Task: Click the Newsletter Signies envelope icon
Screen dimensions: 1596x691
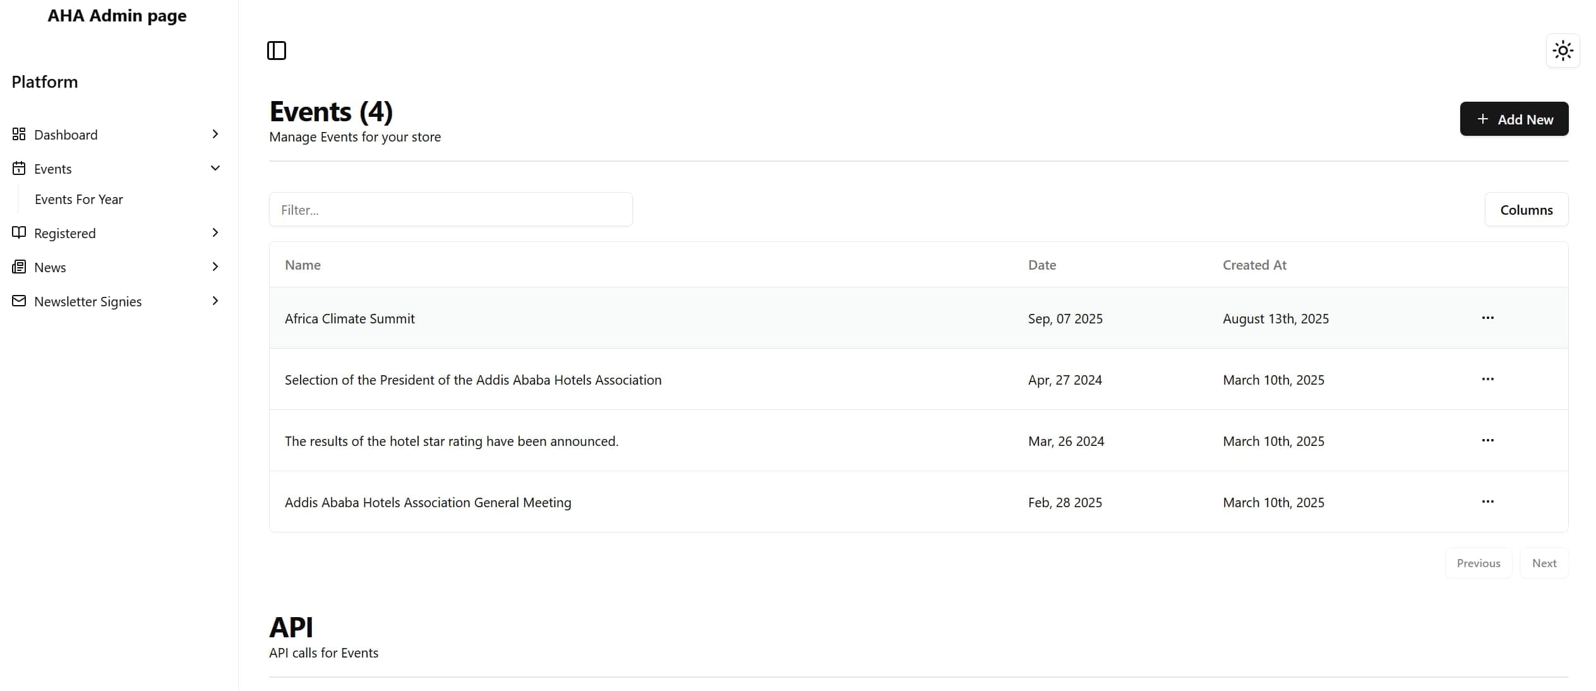Action: 19,301
